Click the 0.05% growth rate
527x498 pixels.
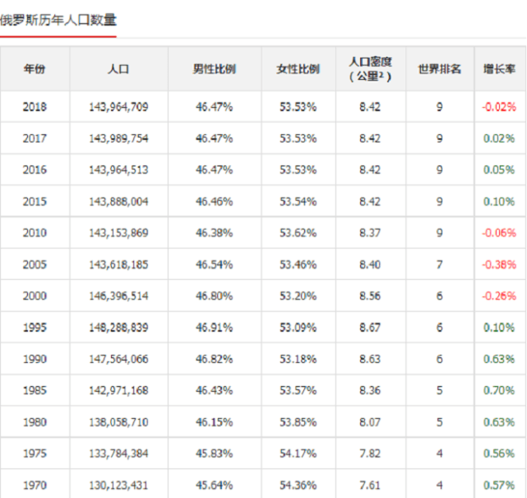click(499, 170)
